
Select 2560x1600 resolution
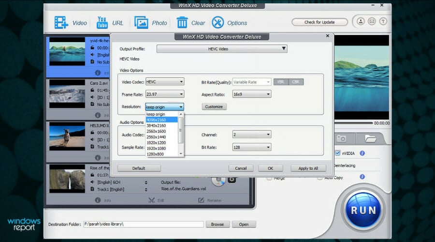coord(162,131)
